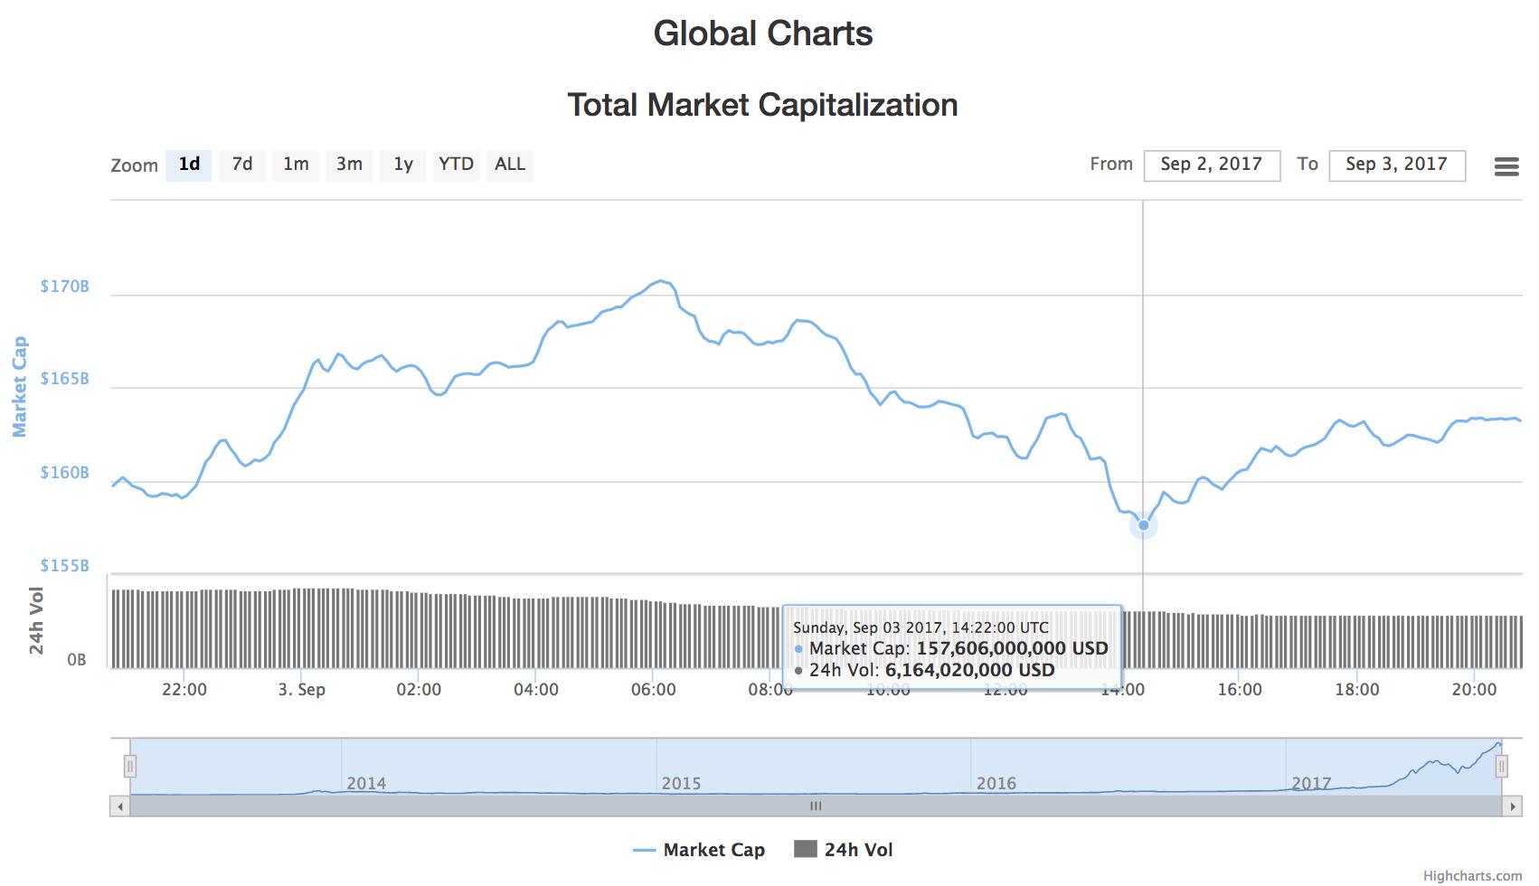The image size is (1539, 886).
Task: Toggle the Market Cap series in the legend
Action: (699, 850)
